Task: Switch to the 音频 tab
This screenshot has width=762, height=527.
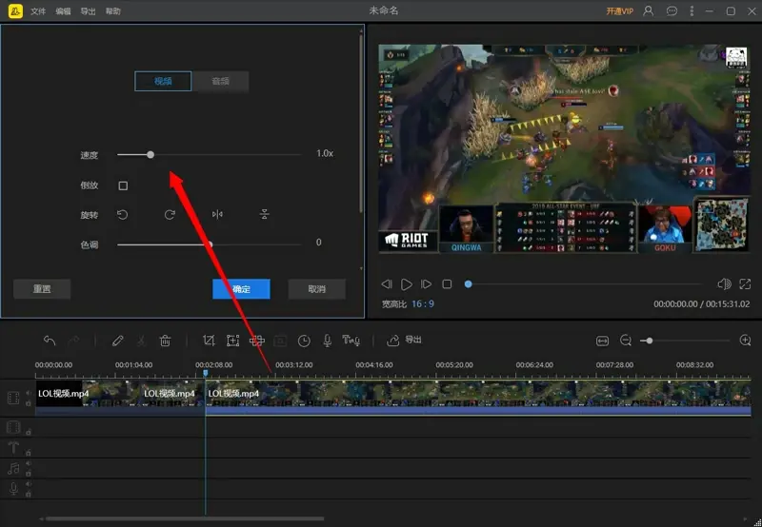Action: point(220,81)
